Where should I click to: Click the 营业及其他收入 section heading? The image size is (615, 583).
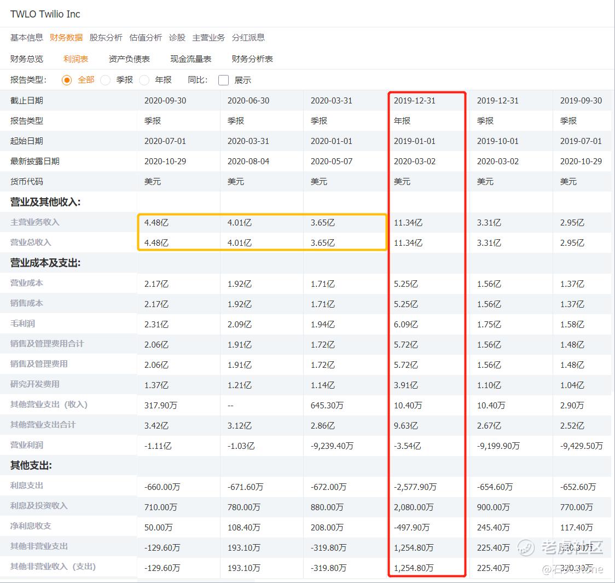[x=45, y=202]
